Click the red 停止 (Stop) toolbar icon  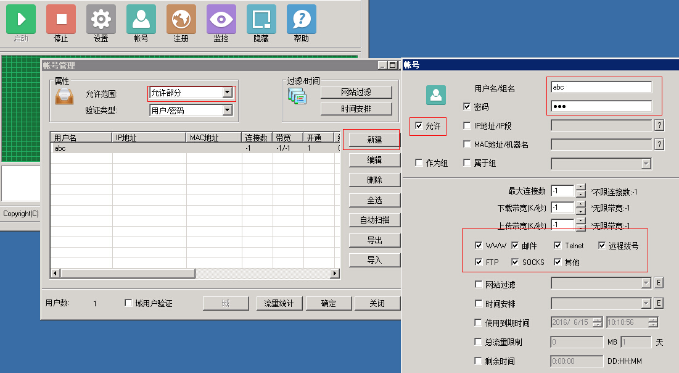61,19
